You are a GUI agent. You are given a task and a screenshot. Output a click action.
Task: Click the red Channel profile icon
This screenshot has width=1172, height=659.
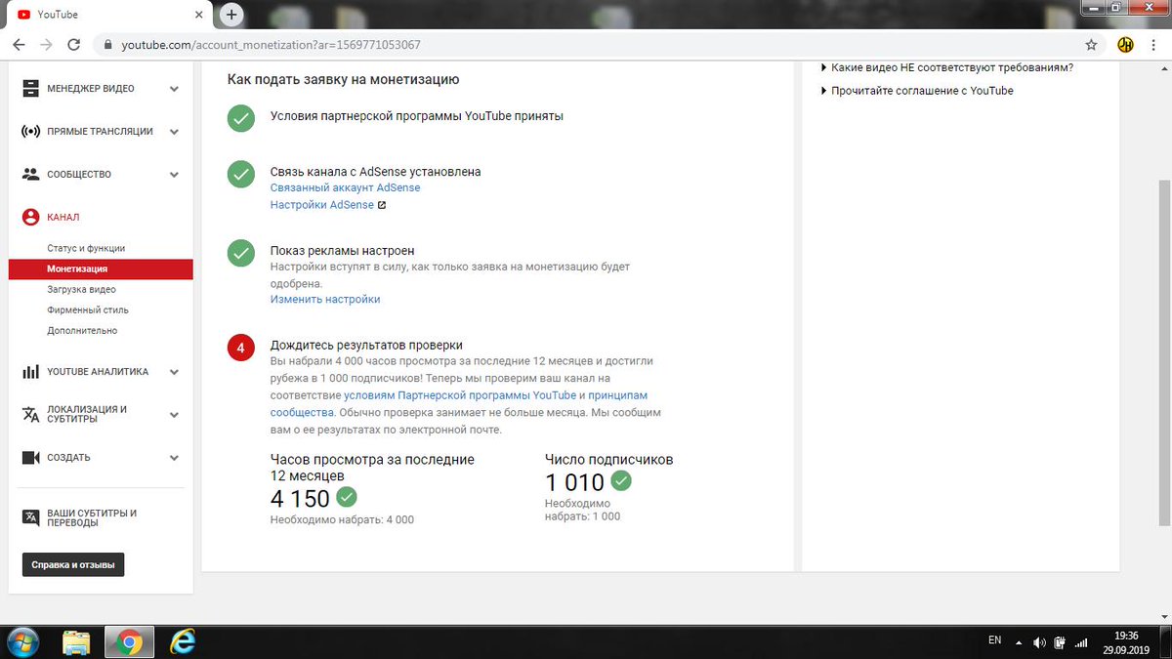click(x=30, y=217)
